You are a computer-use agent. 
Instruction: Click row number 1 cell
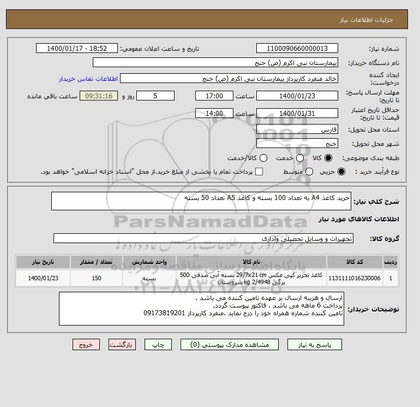pos(391,278)
